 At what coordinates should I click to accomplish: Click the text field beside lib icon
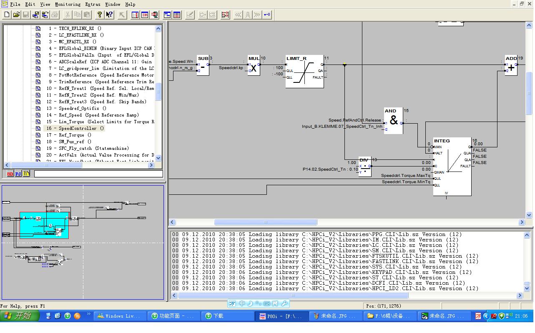[x=98, y=174]
